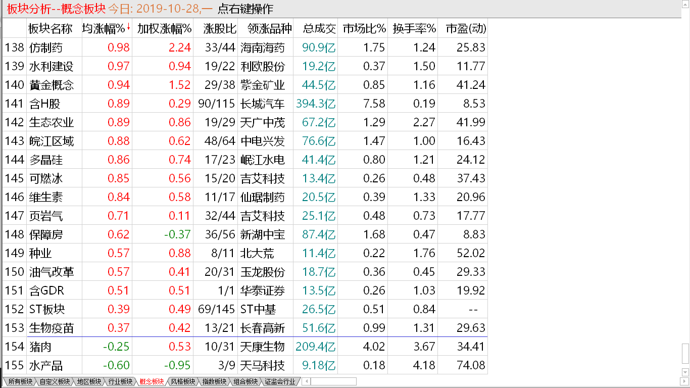Click leading stock 天康生物
This screenshot has width=690, height=388.
point(263,347)
